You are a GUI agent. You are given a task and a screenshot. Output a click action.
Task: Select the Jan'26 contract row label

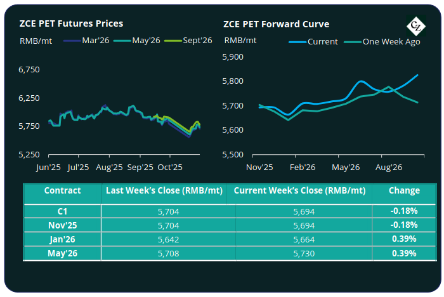[62, 239]
